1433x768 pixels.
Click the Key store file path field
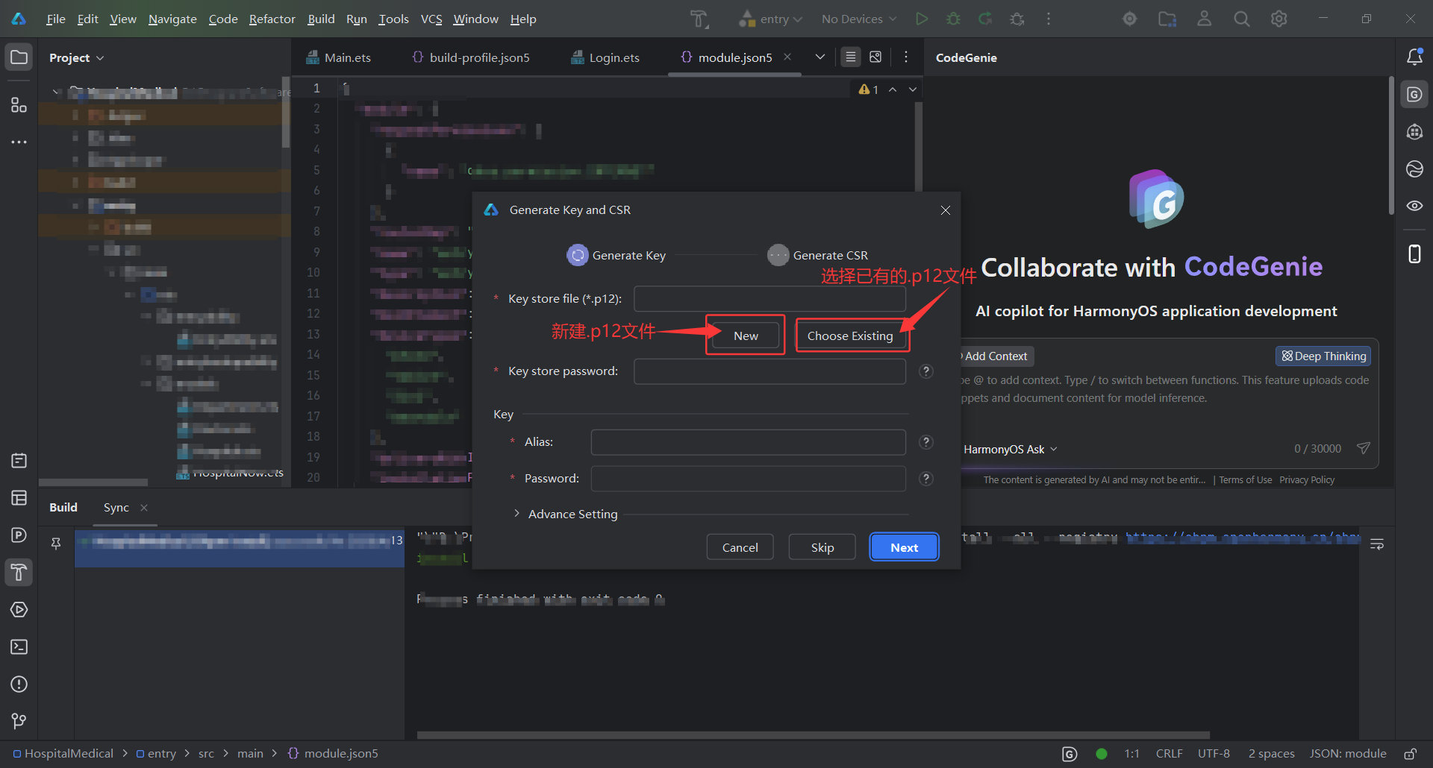(769, 299)
